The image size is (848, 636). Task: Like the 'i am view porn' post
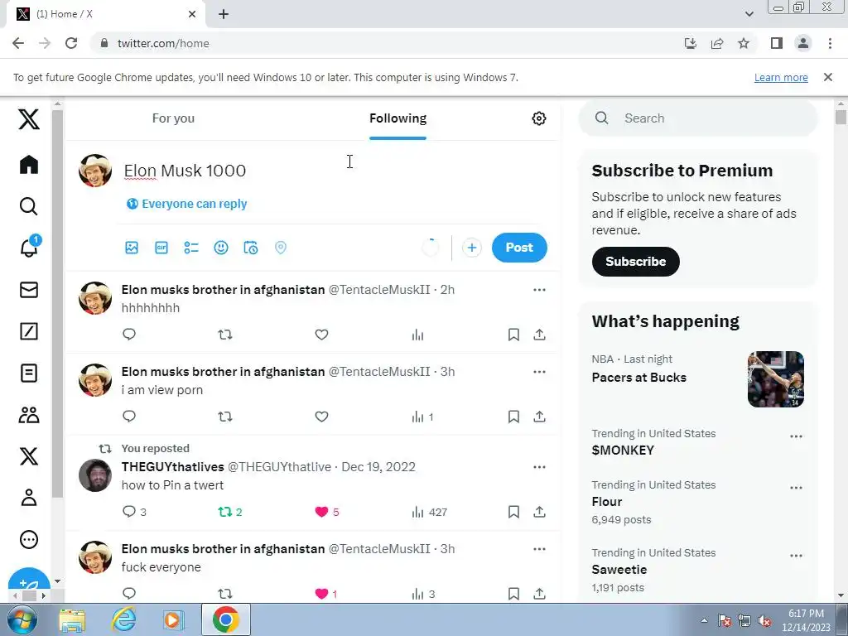[321, 417]
